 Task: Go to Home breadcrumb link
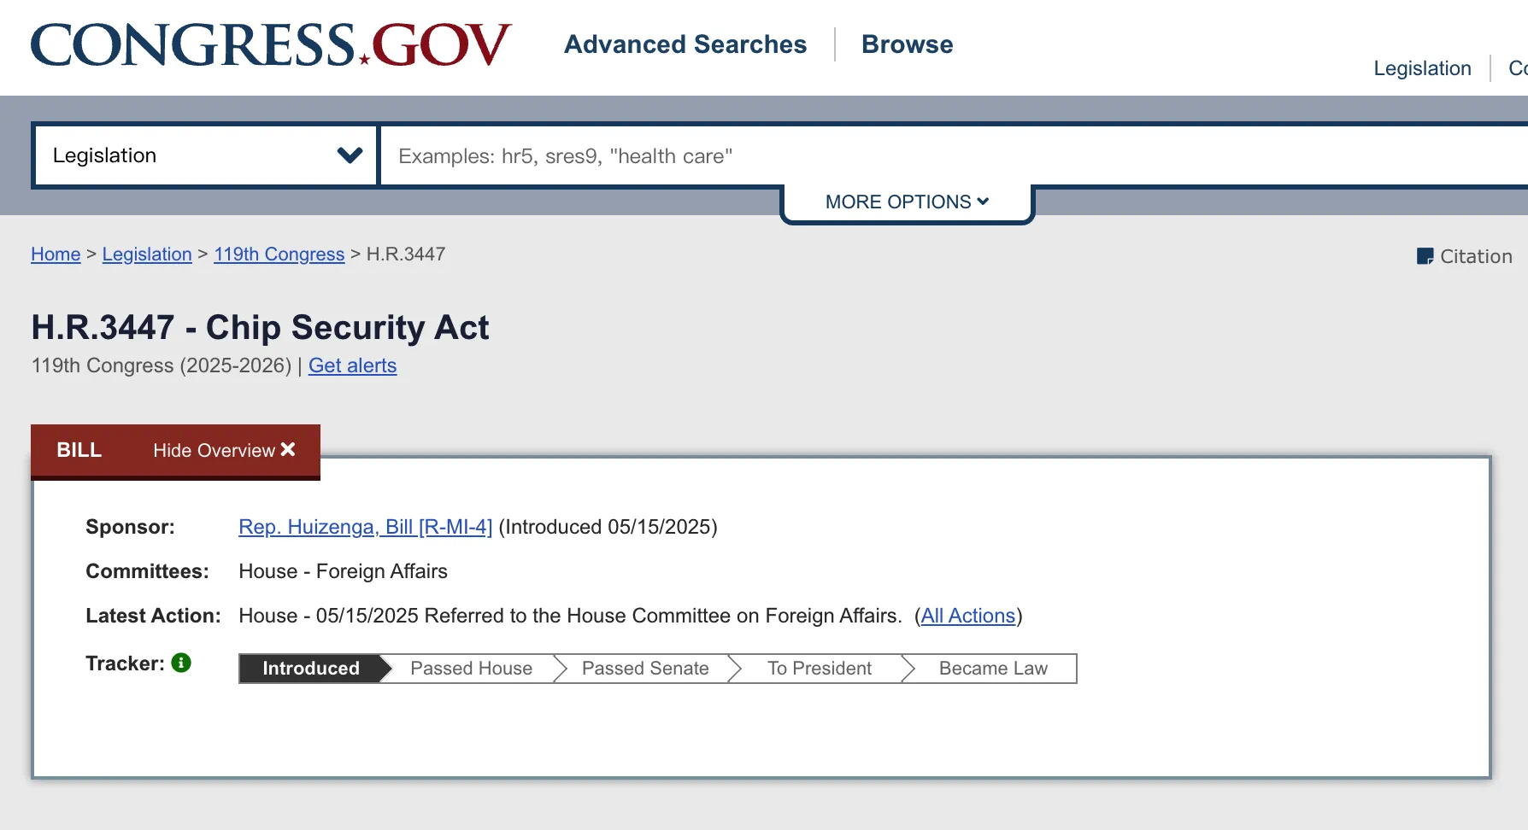click(56, 254)
